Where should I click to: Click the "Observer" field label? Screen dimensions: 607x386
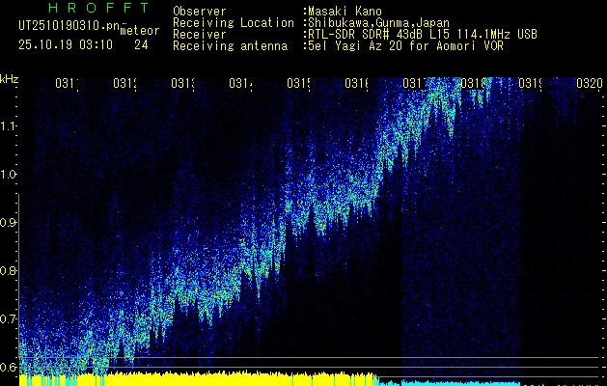click(x=200, y=12)
